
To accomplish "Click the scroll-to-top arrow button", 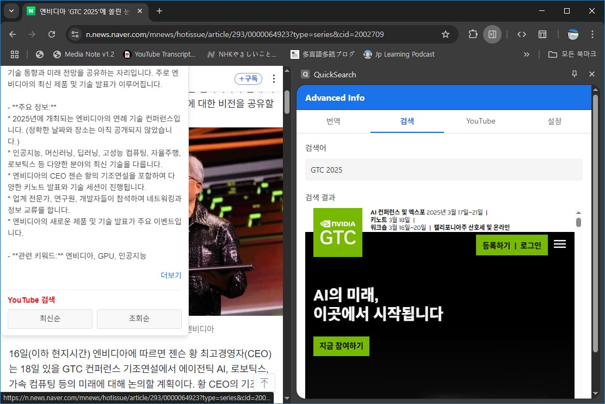I will tap(264, 383).
